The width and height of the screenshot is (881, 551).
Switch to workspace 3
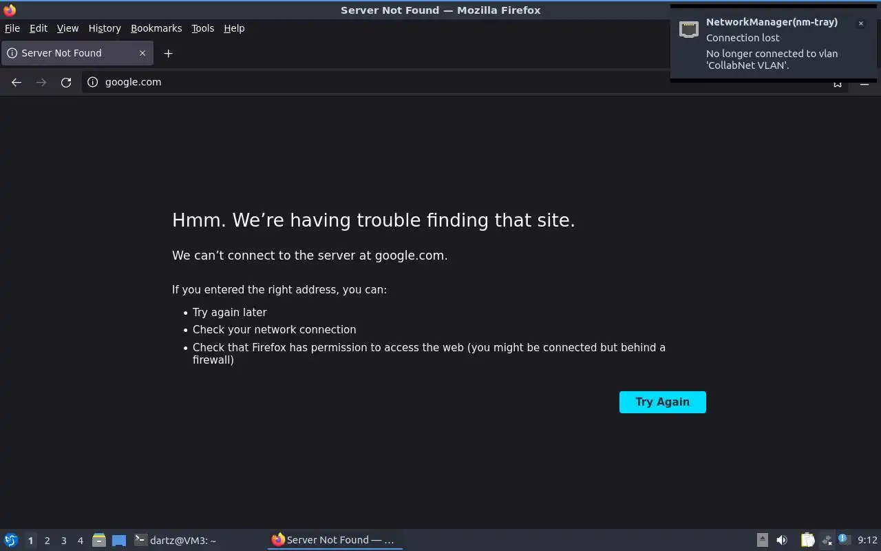pyautogui.click(x=63, y=541)
